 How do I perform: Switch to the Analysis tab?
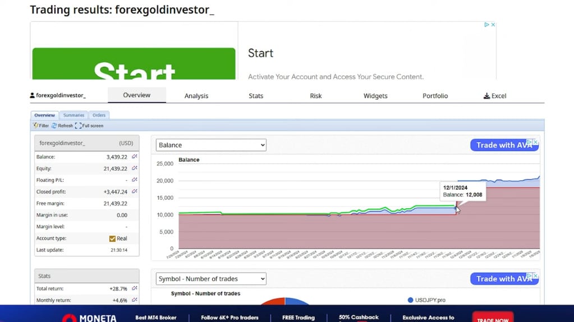pos(196,96)
